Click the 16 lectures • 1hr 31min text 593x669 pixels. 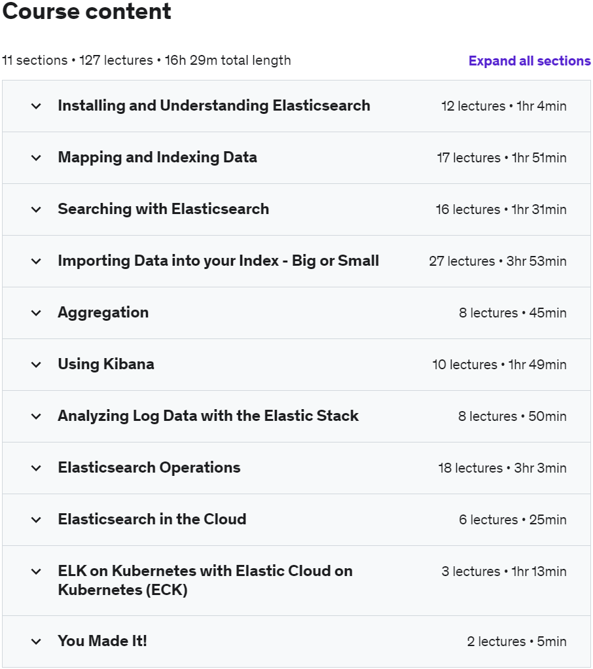point(501,209)
